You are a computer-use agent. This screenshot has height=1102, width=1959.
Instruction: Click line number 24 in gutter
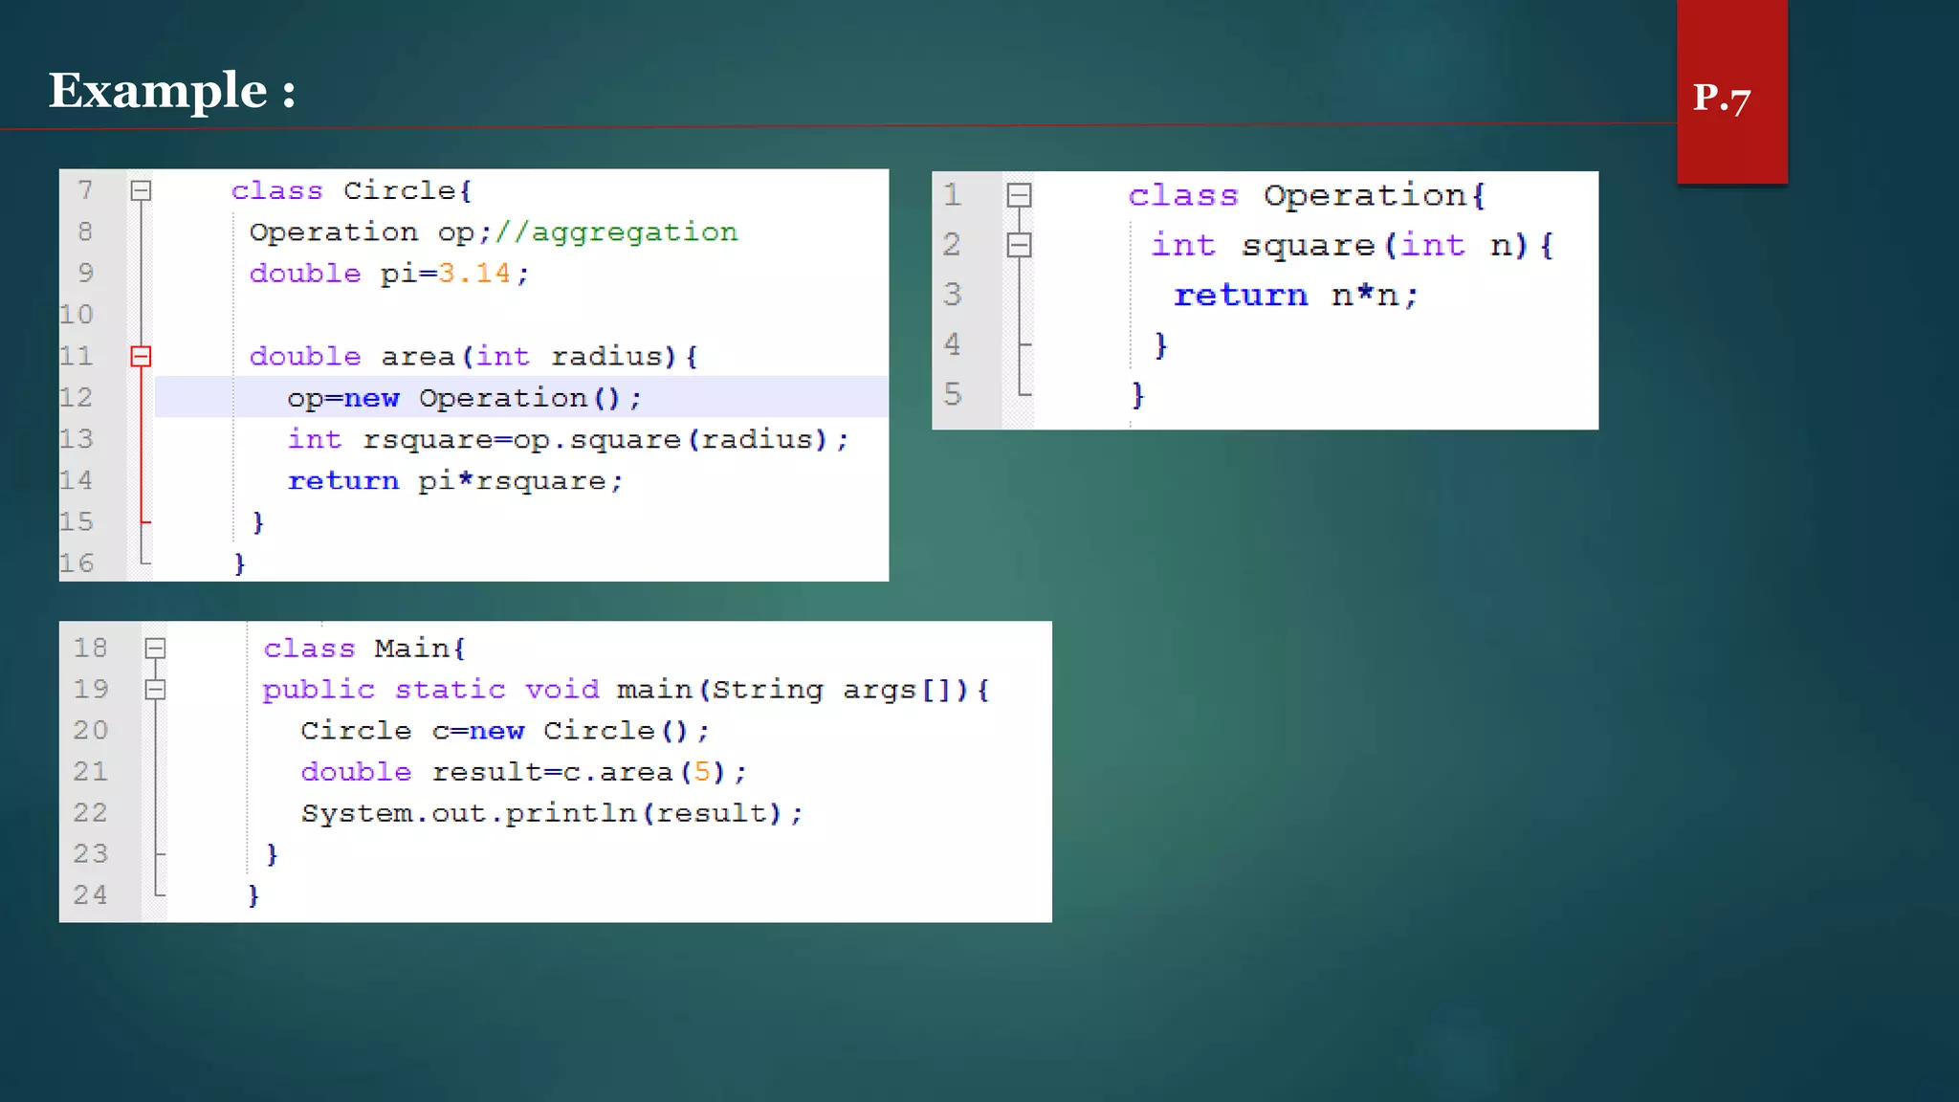(91, 895)
